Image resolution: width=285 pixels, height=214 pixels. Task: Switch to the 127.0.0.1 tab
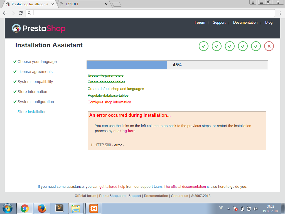(x=84, y=4)
